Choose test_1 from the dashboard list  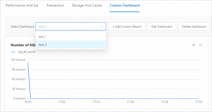click(x=42, y=37)
